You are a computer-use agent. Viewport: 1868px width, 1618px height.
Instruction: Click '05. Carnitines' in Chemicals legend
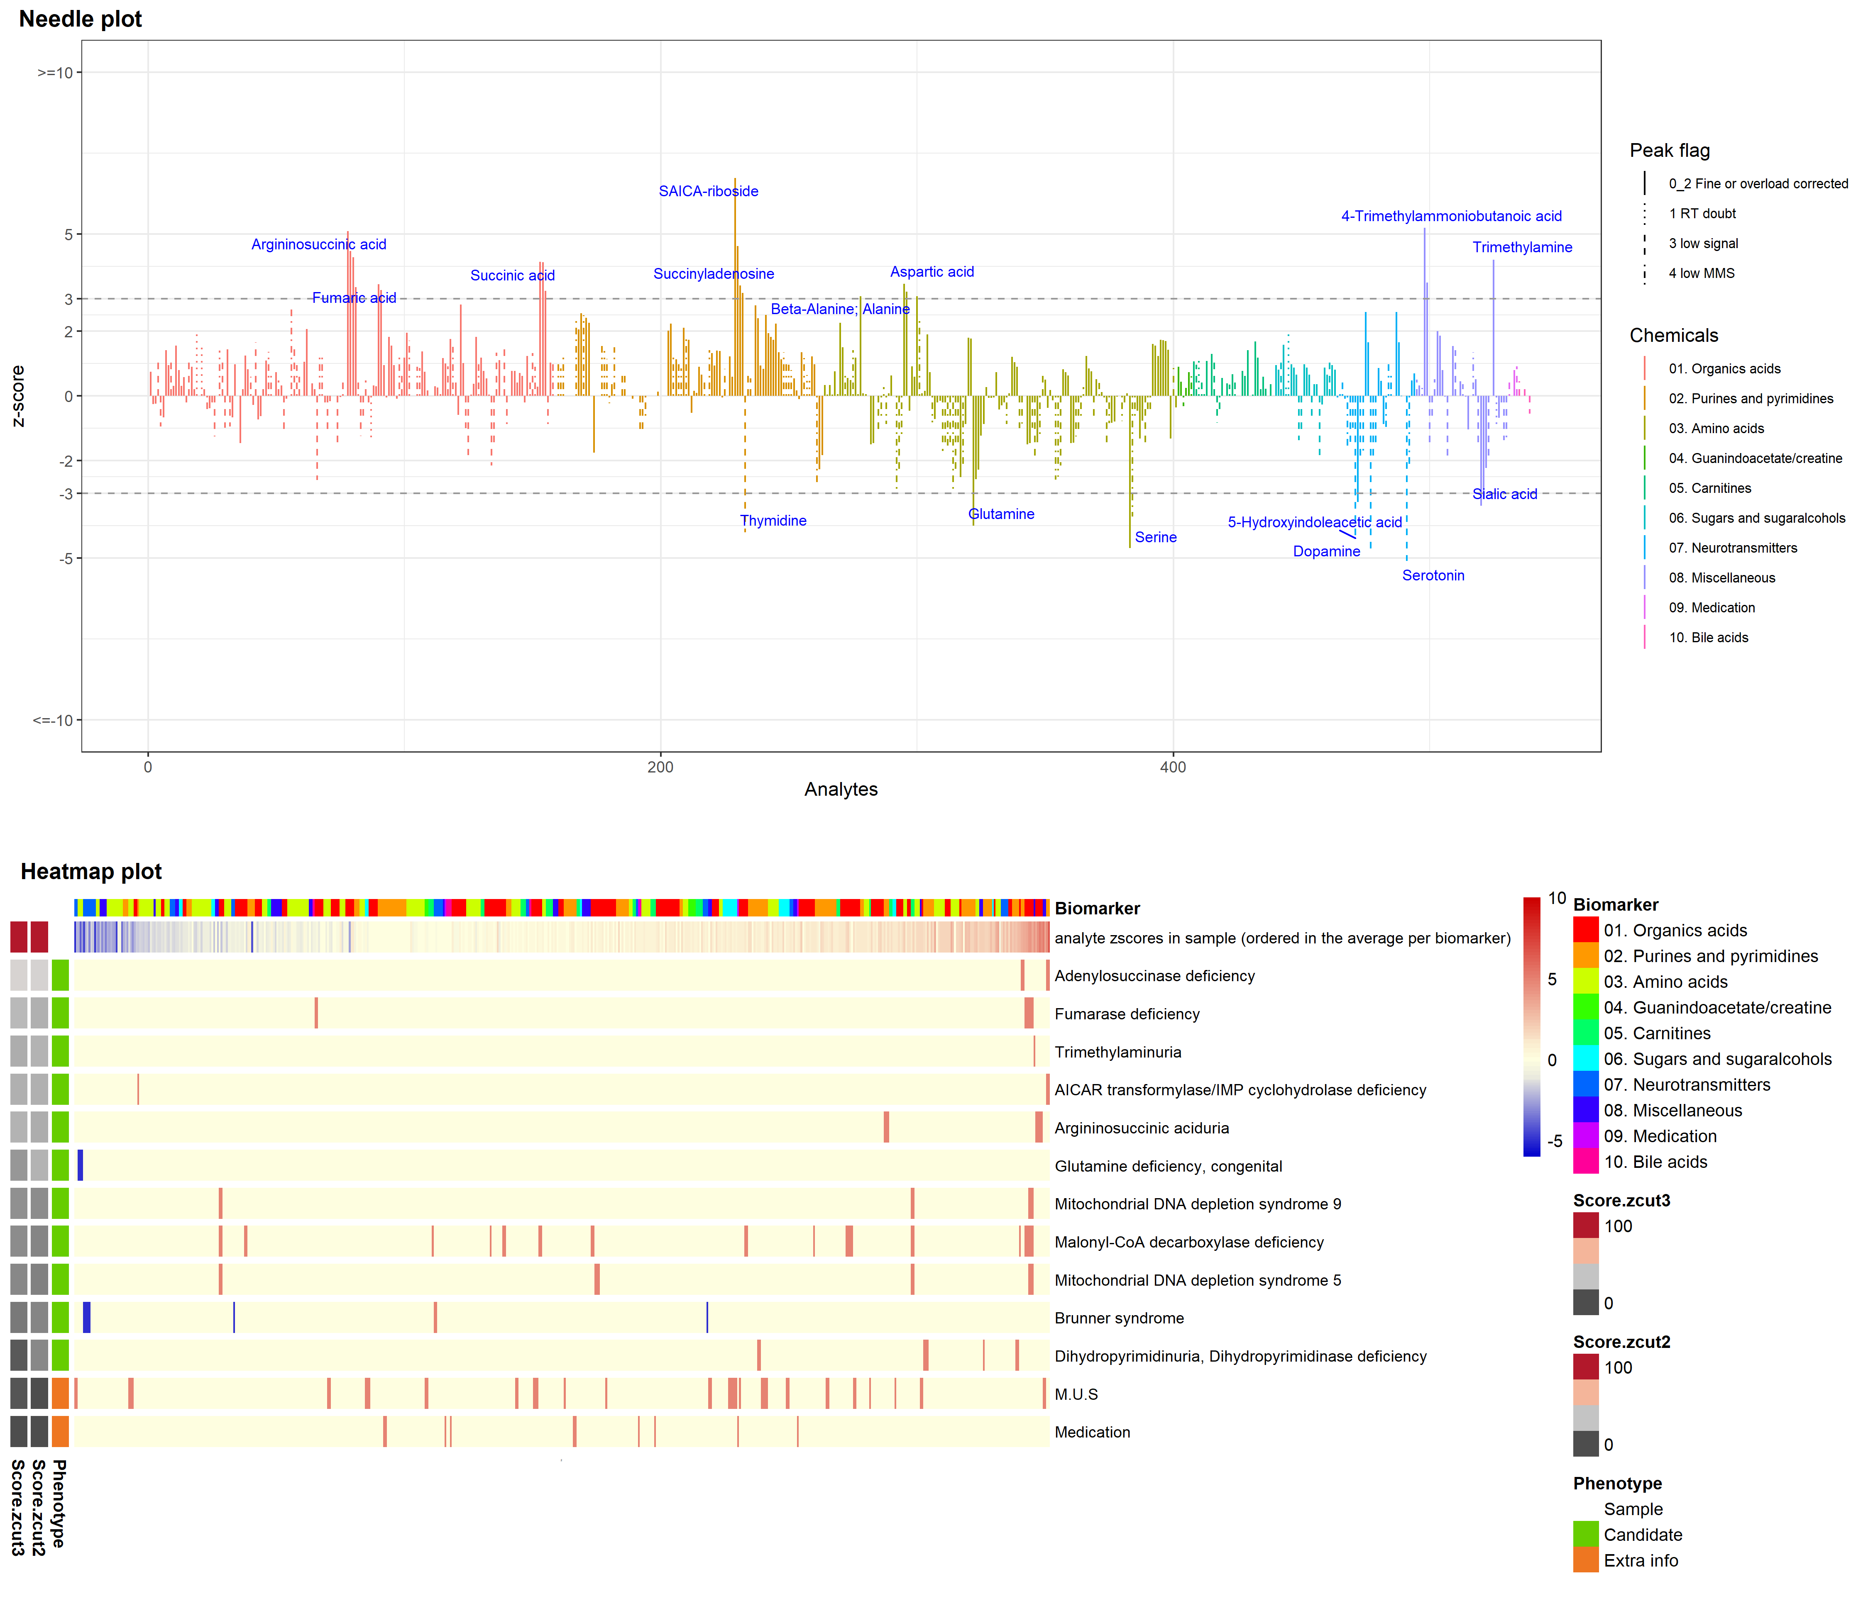point(1710,487)
